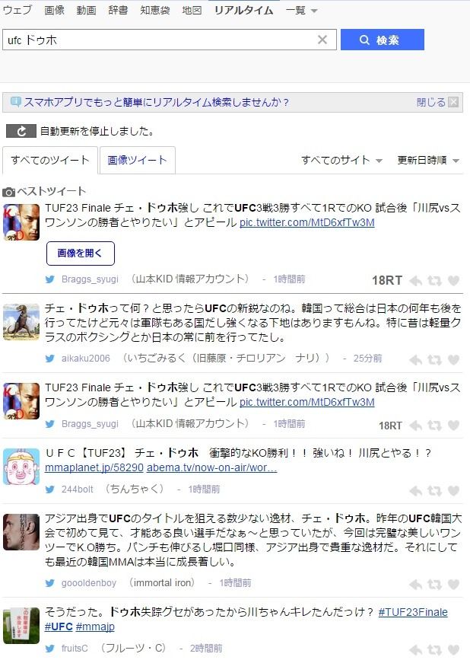Viewport: 470px width, 660px height.
Task: Open the 画像を開く button
Action: tap(81, 253)
